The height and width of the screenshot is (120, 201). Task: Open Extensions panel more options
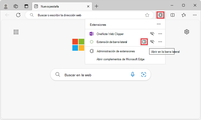point(159,24)
